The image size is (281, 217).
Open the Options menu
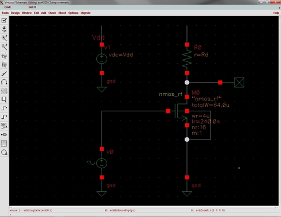click(73, 13)
